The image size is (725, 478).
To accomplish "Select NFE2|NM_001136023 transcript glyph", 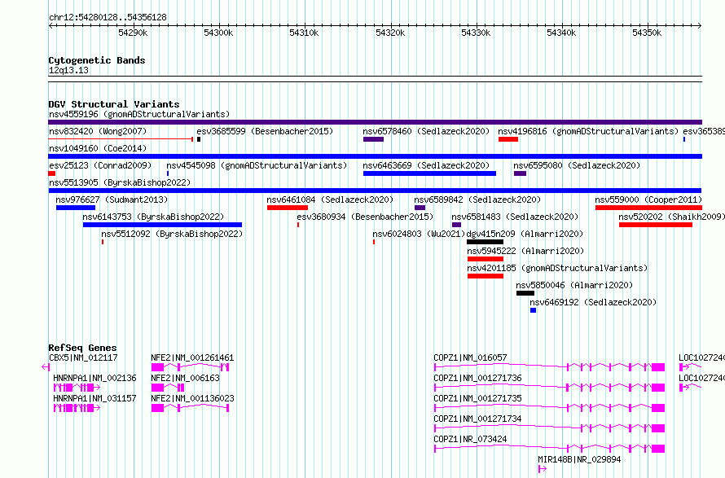I will click(x=190, y=408).
